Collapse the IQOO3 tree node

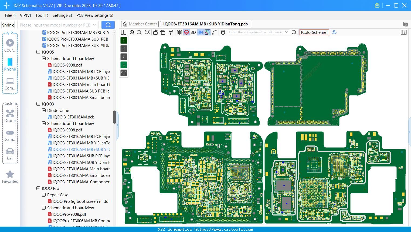38,104
